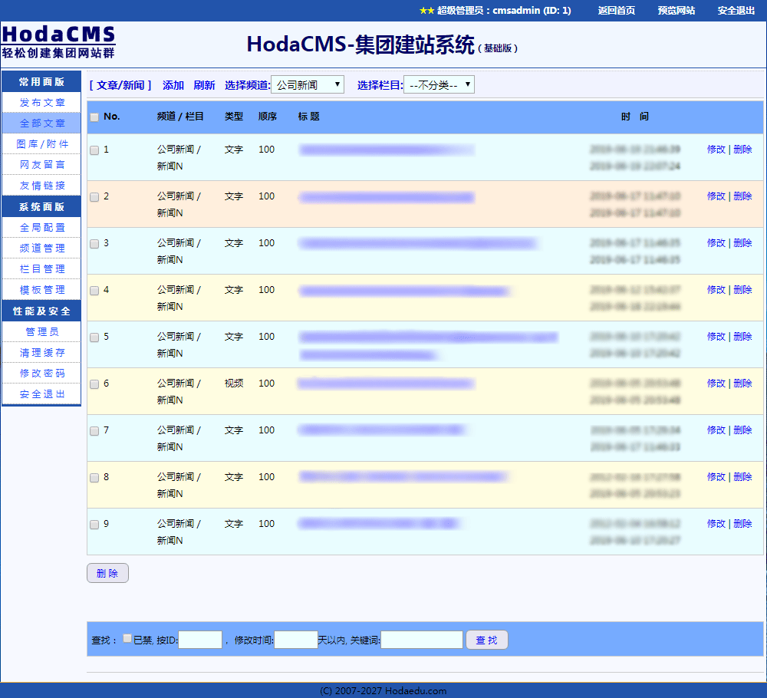Viewport: 767px width, 698px height.
Task: Click 删除 for row No. 3
Action: (742, 242)
